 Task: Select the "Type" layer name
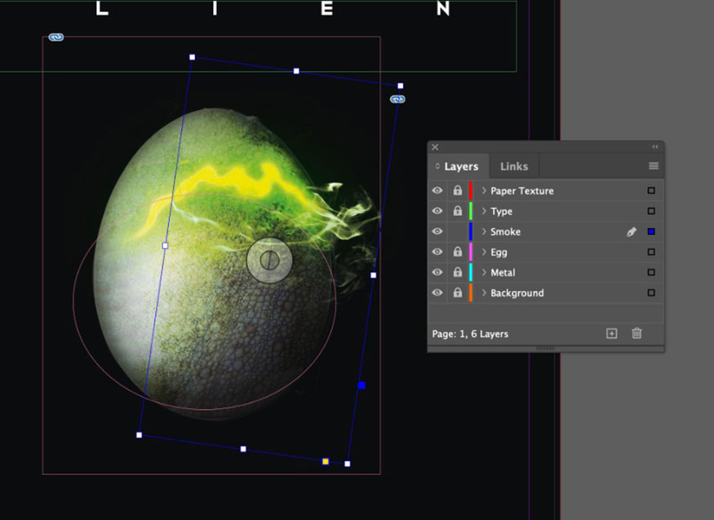(x=501, y=212)
